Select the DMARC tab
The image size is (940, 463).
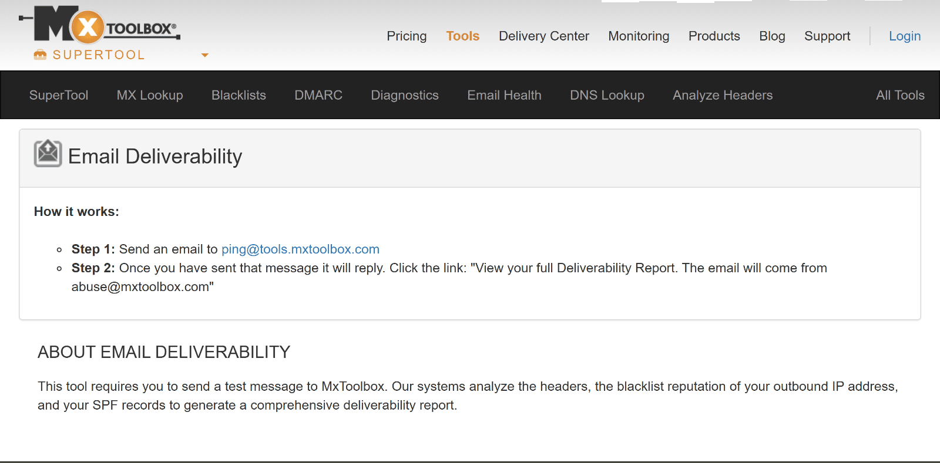318,95
